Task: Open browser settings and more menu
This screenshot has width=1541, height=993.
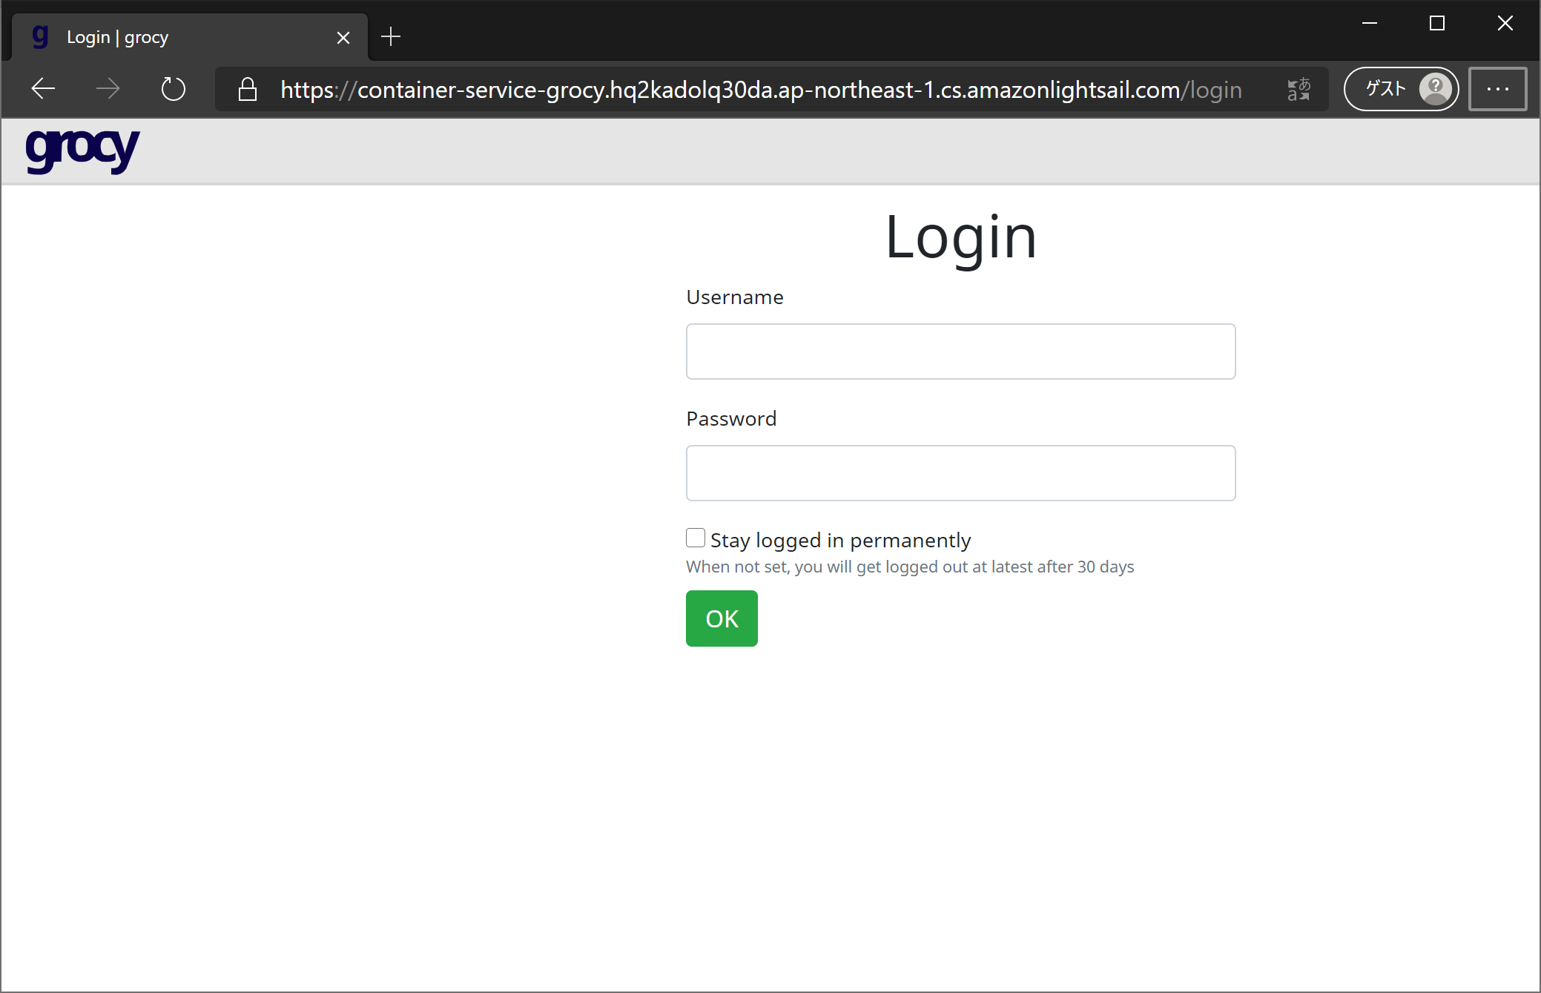Action: (1497, 89)
